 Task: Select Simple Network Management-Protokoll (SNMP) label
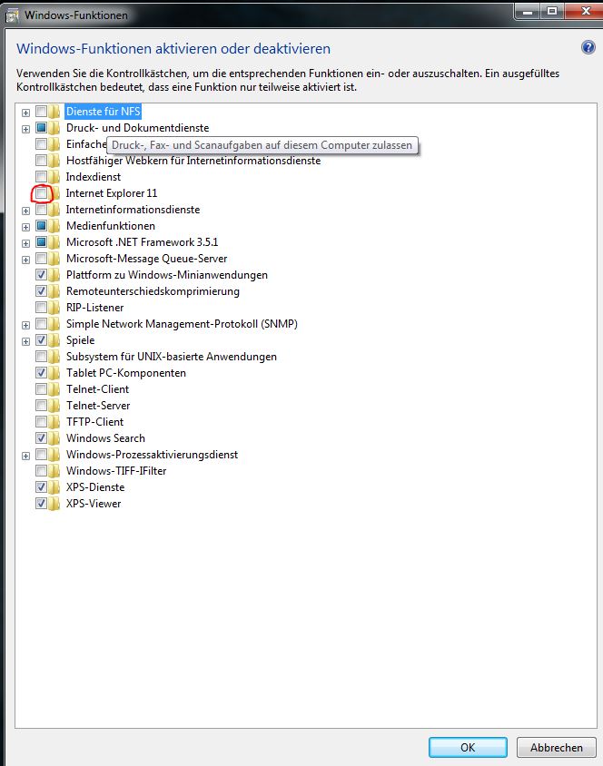click(x=182, y=324)
